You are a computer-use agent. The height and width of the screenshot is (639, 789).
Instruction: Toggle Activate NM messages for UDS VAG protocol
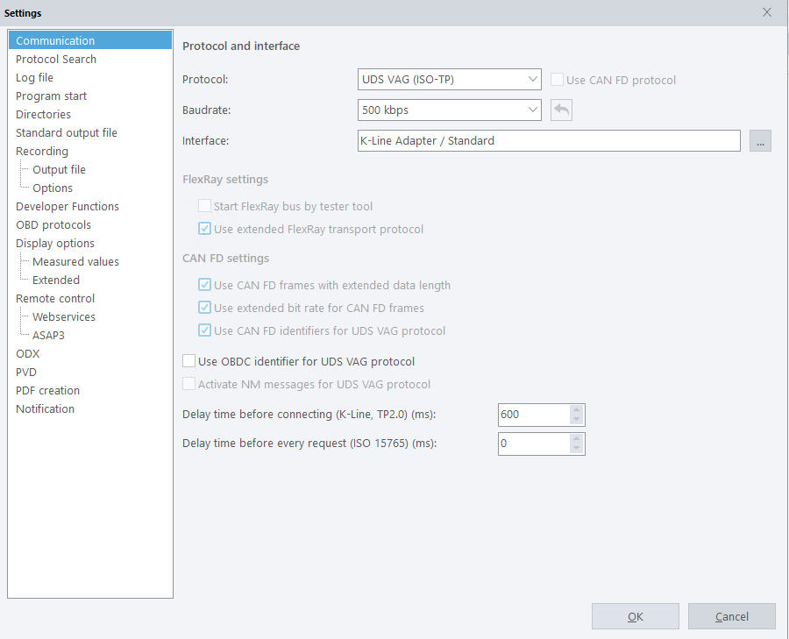pyautogui.click(x=188, y=384)
